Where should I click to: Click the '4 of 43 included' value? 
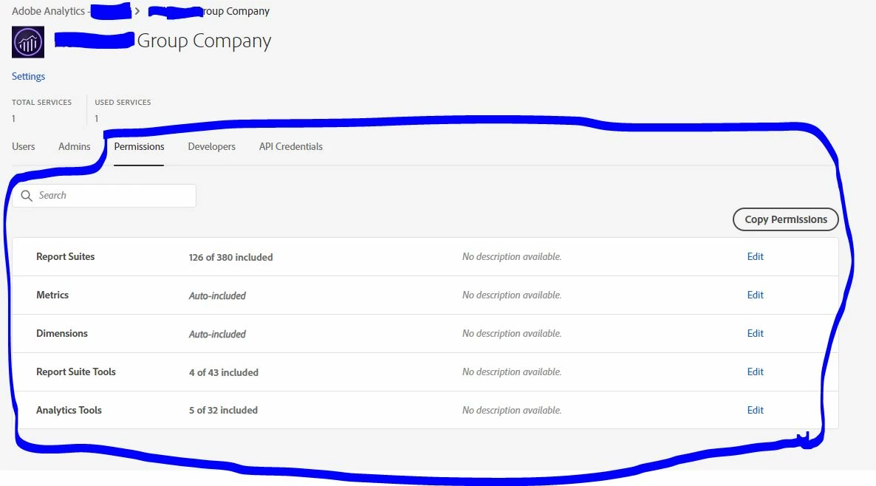tap(224, 372)
